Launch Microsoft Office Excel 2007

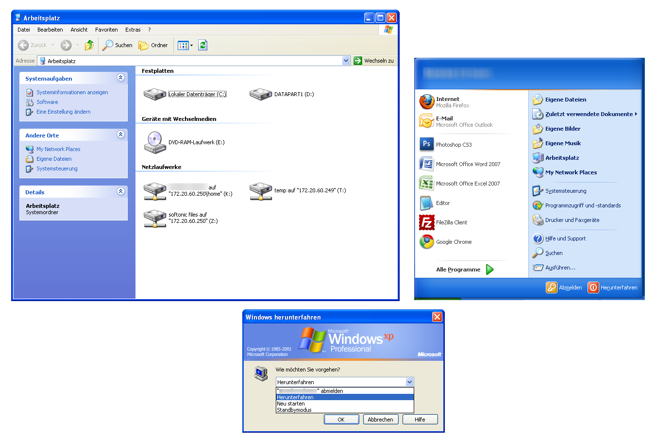click(427, 184)
